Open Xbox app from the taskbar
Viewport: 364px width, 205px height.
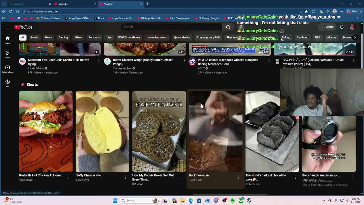click(241, 200)
